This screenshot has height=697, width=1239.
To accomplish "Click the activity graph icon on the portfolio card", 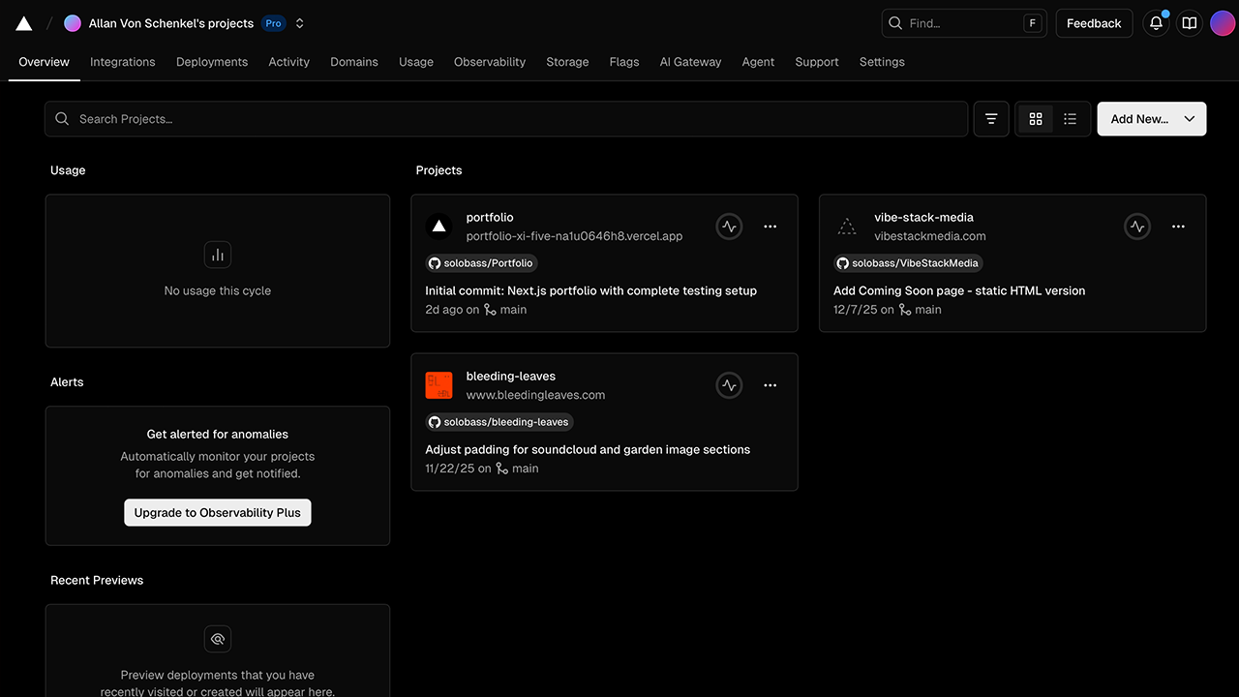I will pyautogui.click(x=729, y=226).
